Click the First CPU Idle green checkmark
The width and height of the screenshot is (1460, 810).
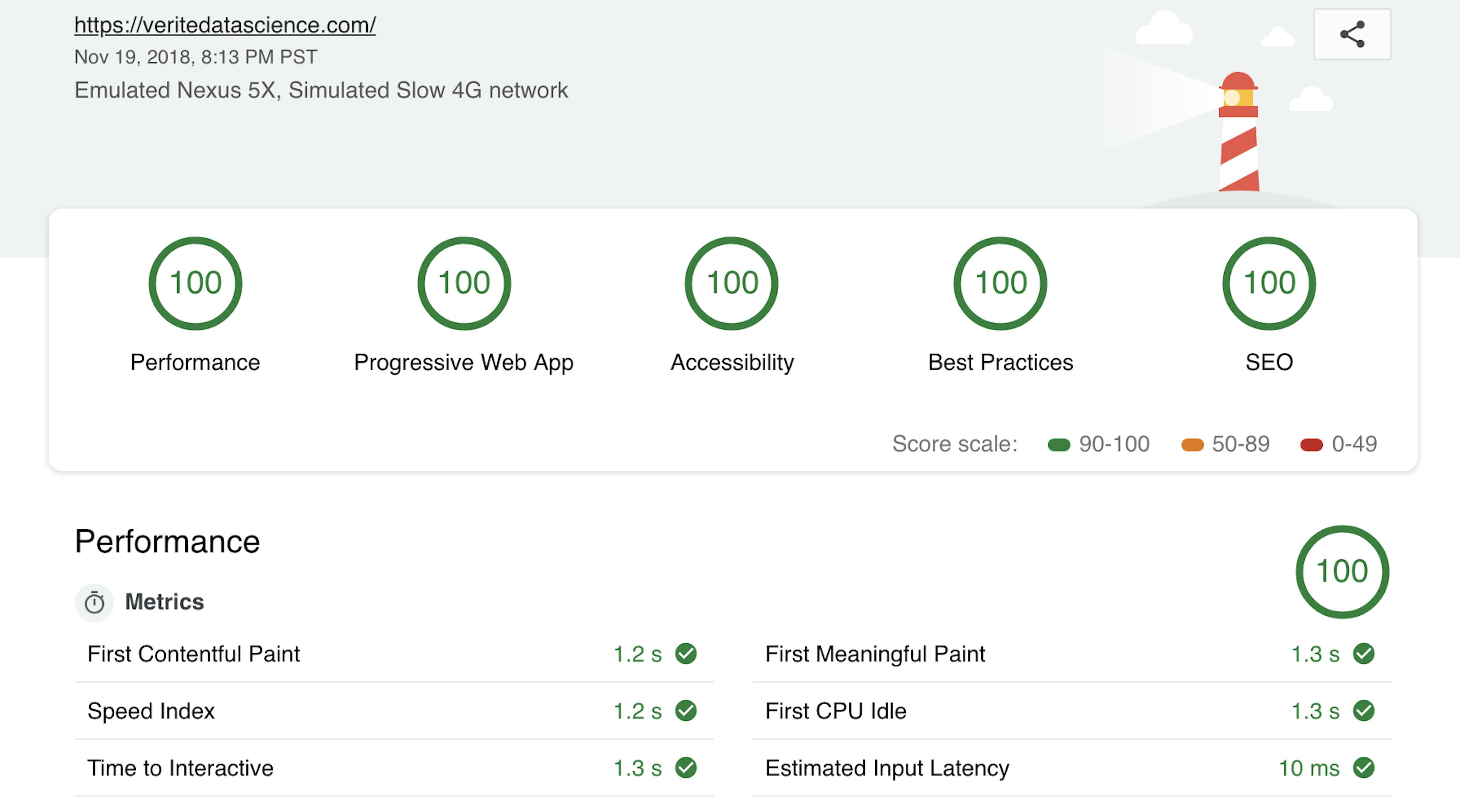(x=1364, y=711)
